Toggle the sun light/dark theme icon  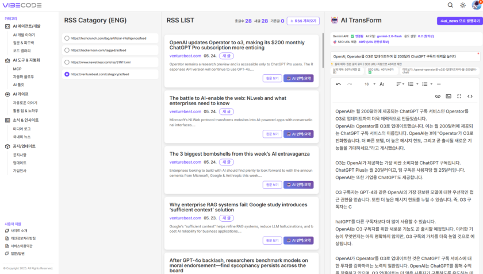(x=463, y=5)
